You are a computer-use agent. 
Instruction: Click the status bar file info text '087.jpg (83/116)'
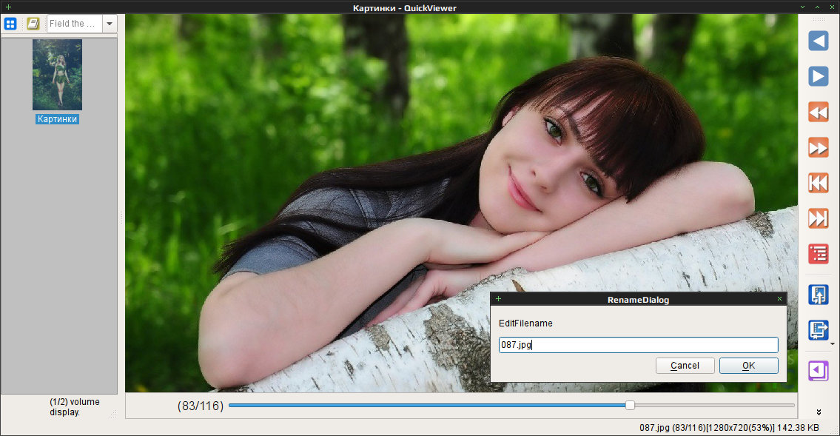tap(672, 427)
